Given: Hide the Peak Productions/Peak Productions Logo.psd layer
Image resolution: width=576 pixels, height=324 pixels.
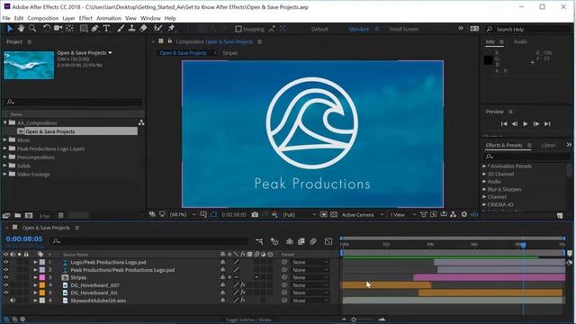Looking at the screenshot, I should [6, 270].
